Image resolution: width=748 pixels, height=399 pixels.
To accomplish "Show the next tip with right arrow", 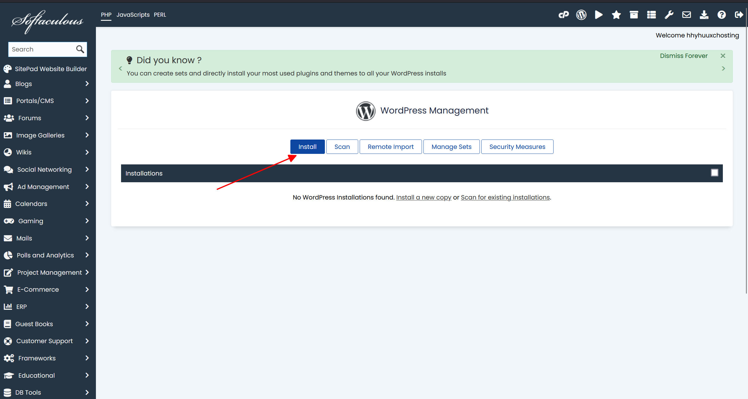I will click(x=723, y=68).
